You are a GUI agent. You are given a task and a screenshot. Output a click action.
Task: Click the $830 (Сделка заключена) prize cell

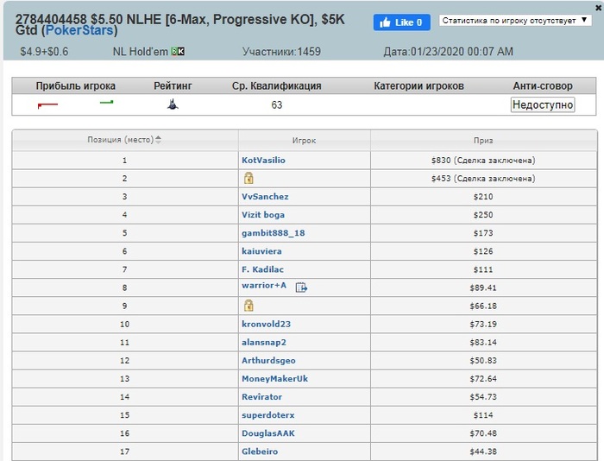[483, 160]
